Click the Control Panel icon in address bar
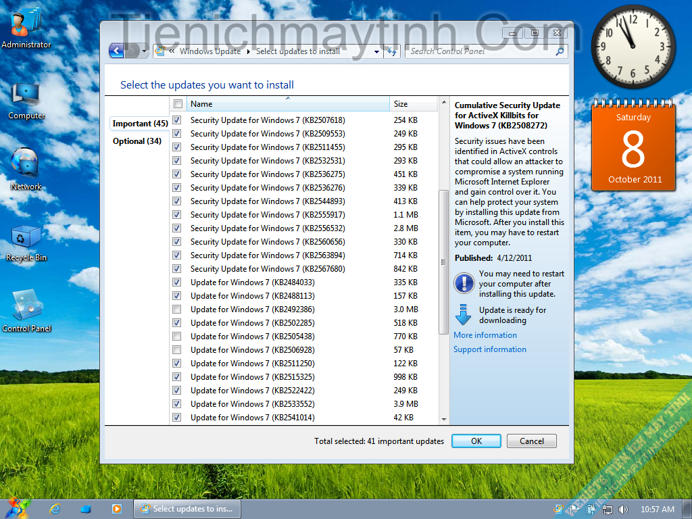Image resolution: width=692 pixels, height=519 pixels. point(160,51)
